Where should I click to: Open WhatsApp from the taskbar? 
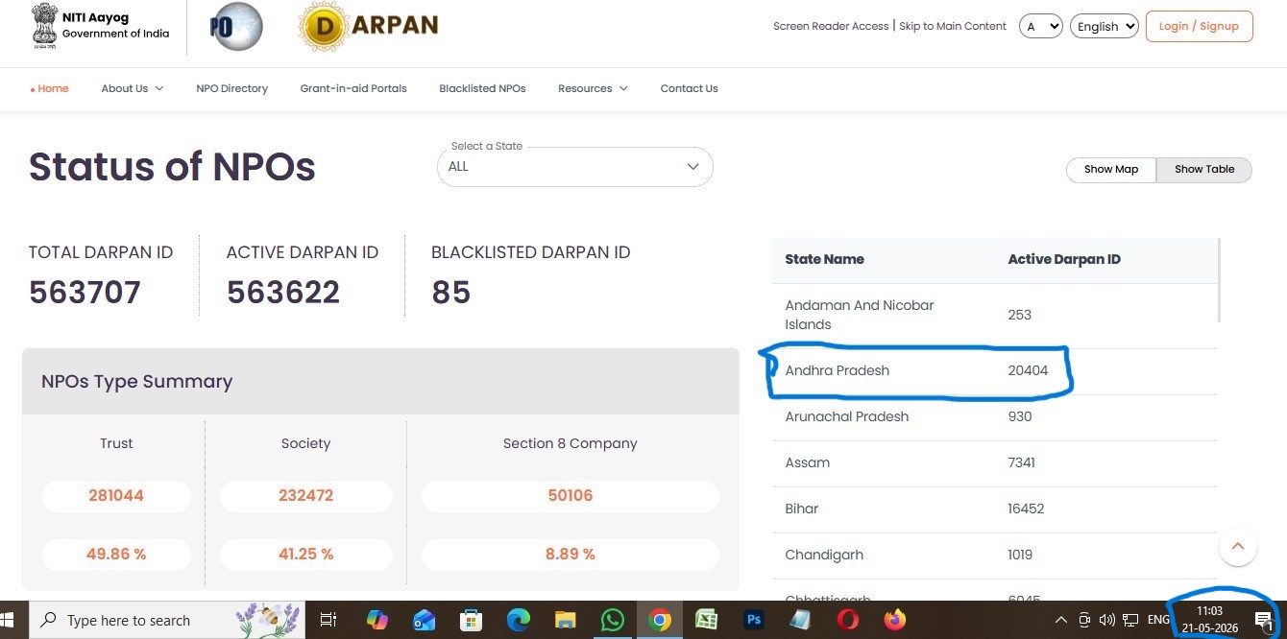point(612,620)
